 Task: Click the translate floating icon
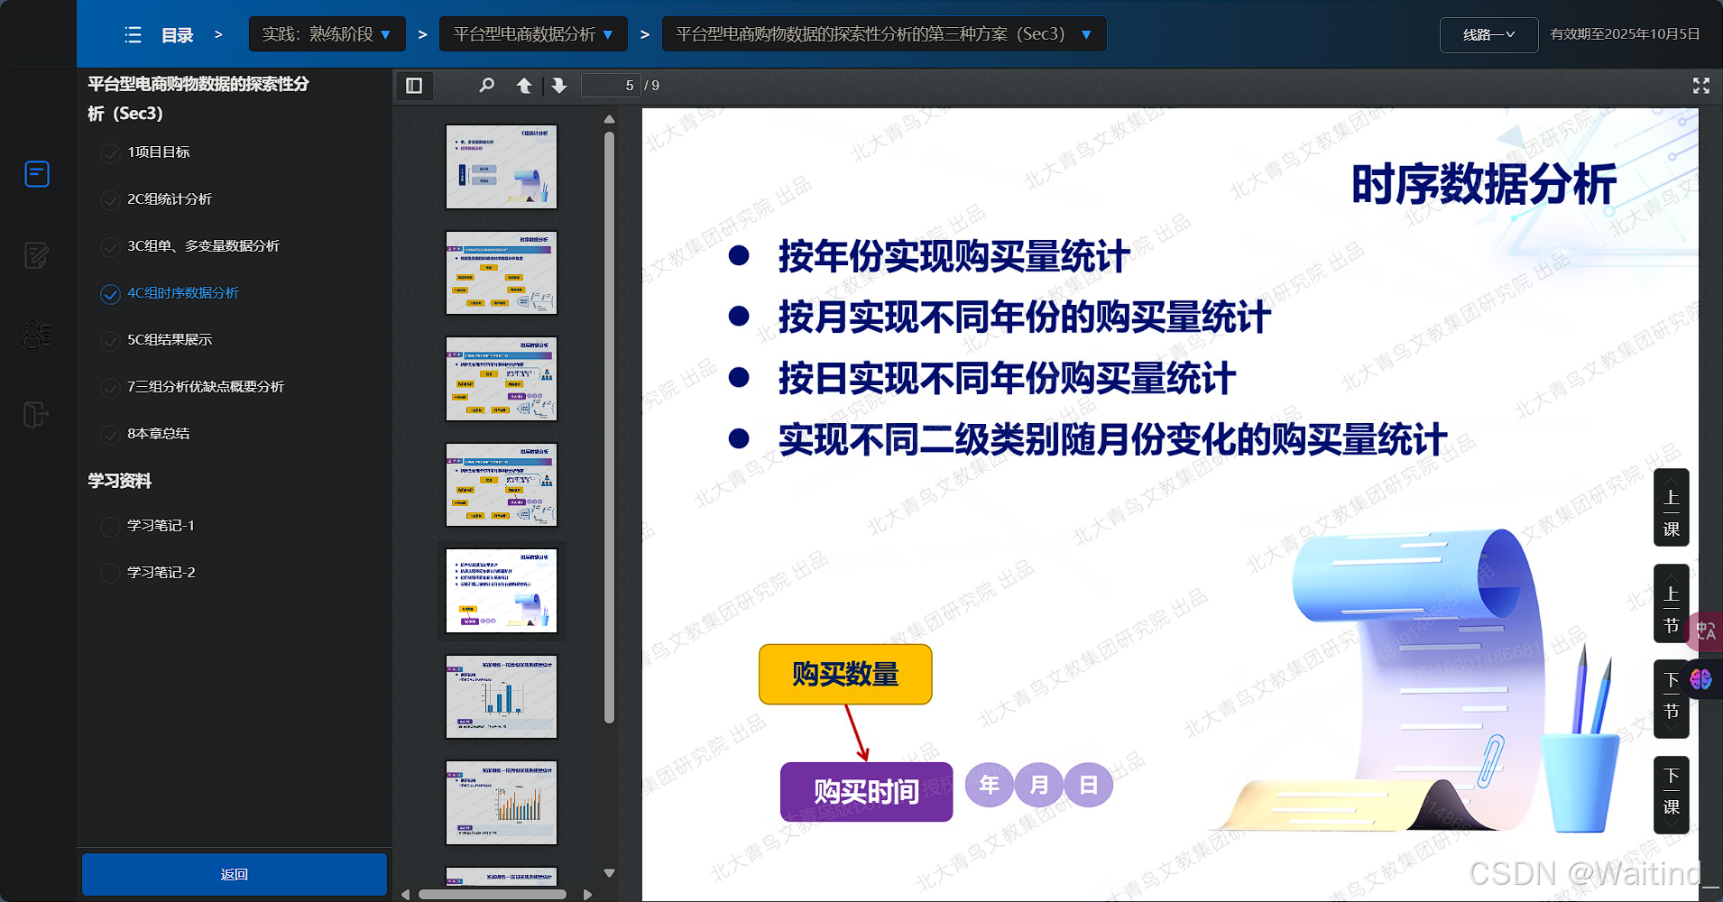1705,630
